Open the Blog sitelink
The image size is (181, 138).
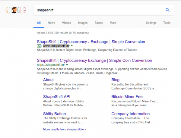click(x=116, y=80)
